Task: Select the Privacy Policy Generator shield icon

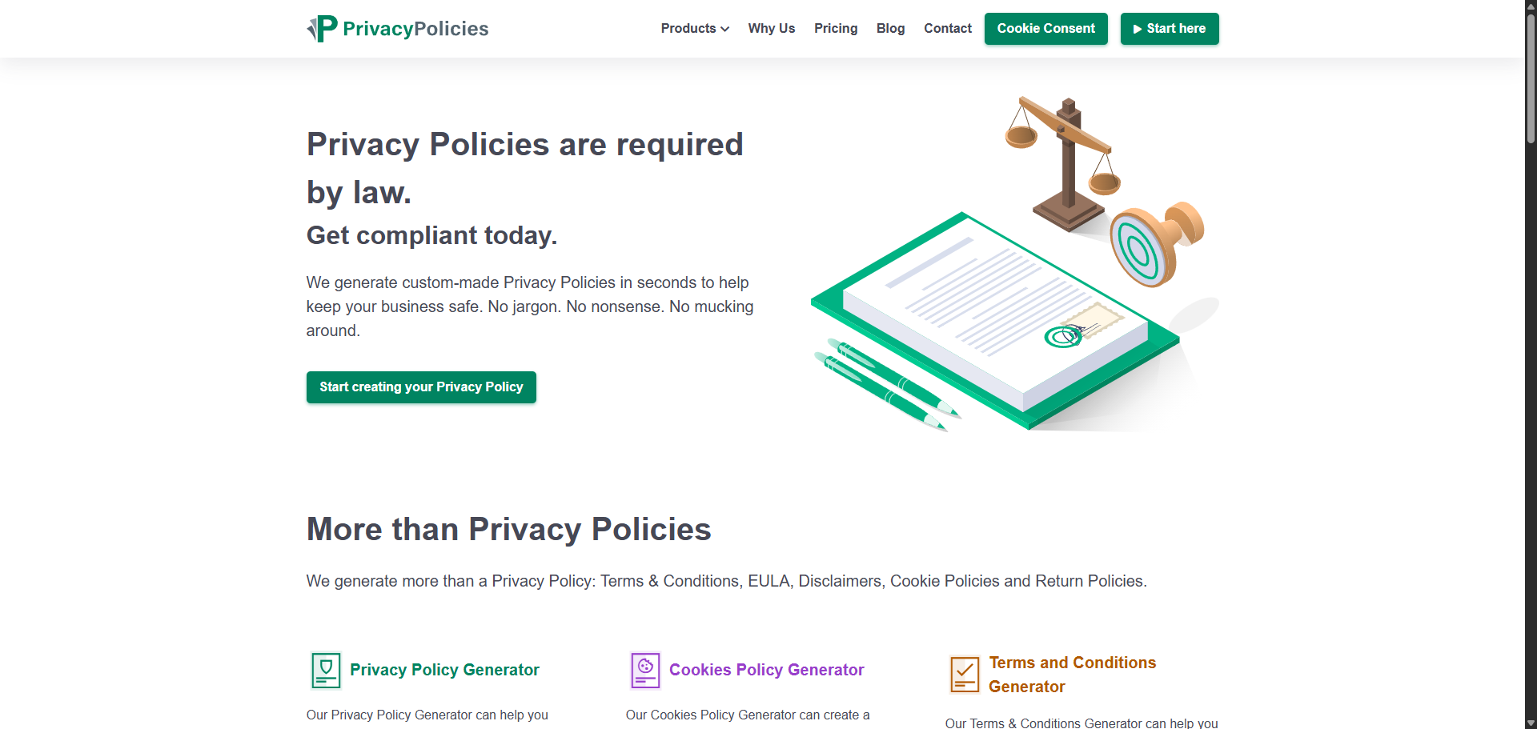Action: tap(325, 670)
